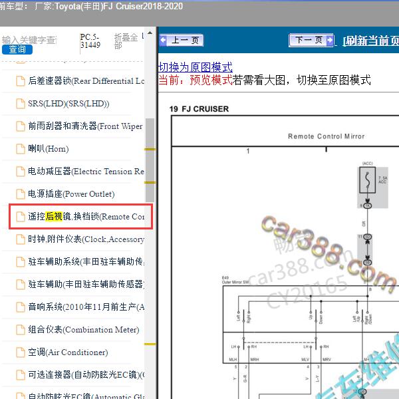The width and height of the screenshot is (399, 399).
Task: Click the 刷新当前页 refresh link
Action: click(371, 41)
